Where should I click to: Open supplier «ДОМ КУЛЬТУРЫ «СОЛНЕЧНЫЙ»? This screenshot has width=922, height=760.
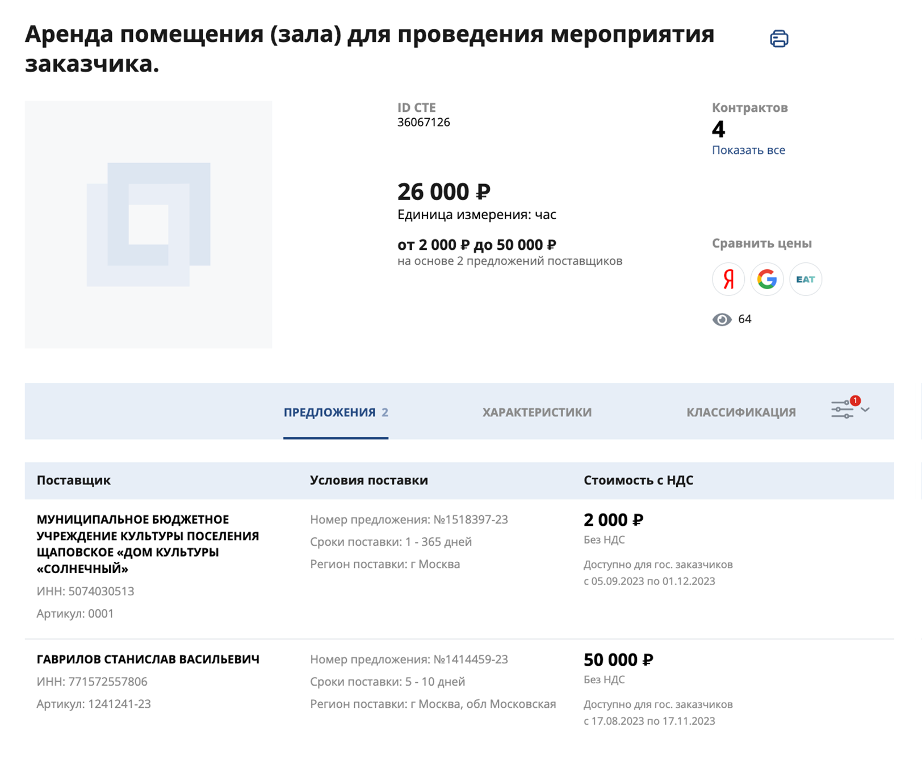click(148, 544)
